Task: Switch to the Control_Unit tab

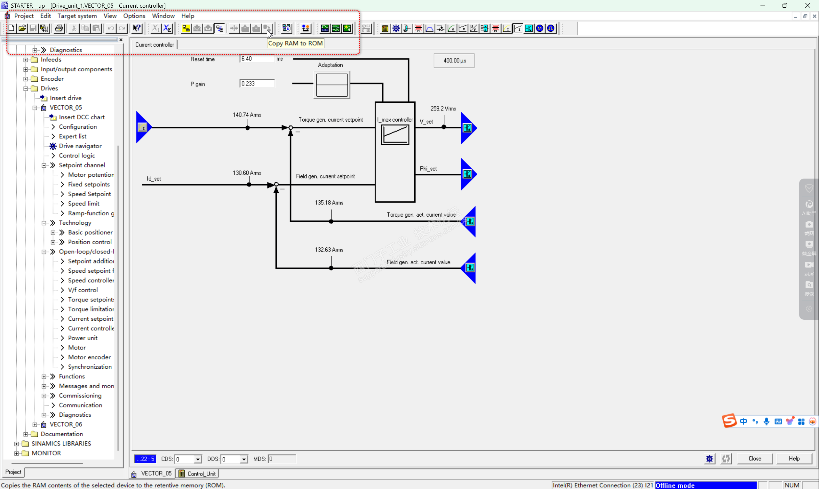Action: click(197, 474)
